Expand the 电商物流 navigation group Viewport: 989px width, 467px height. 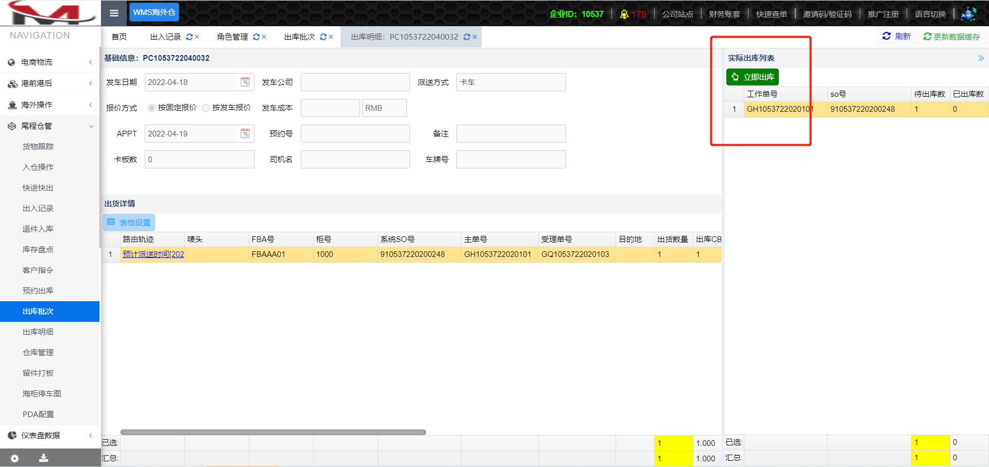coord(49,62)
